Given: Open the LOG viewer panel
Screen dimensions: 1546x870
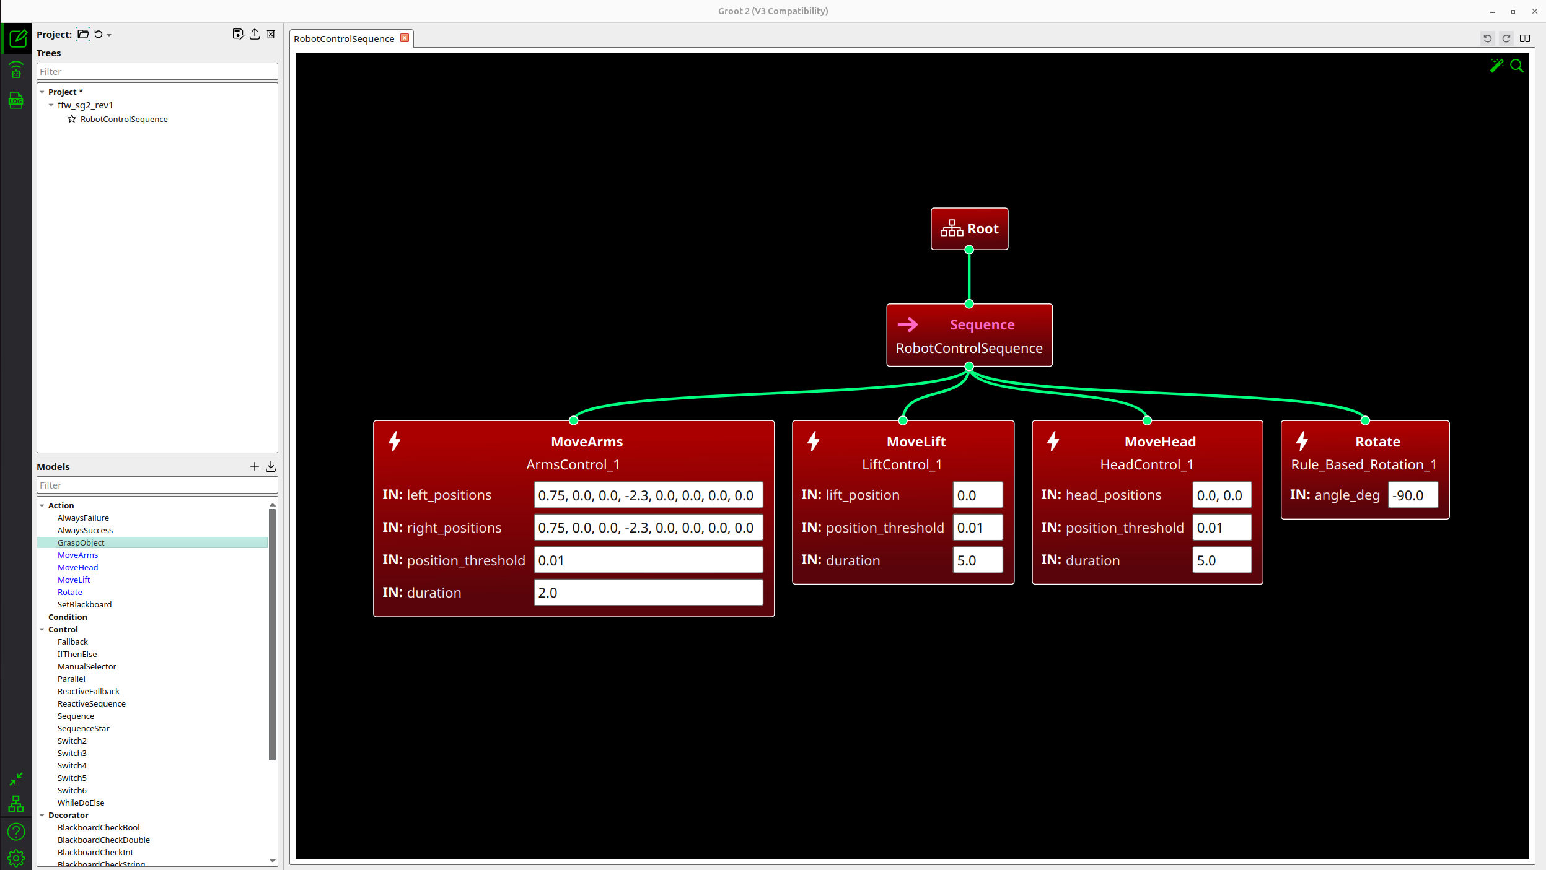Looking at the screenshot, I should (x=17, y=100).
